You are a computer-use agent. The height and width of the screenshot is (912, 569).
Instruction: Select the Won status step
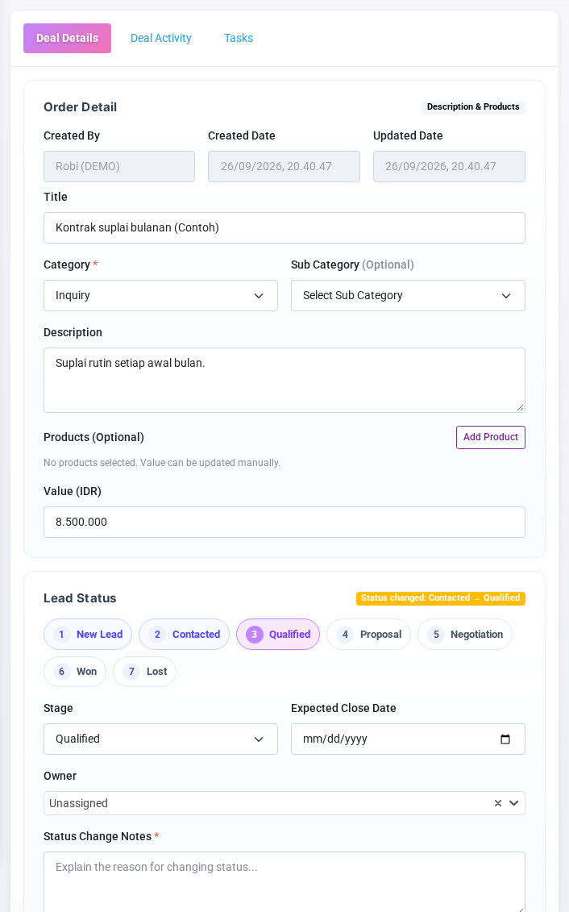[x=75, y=672]
